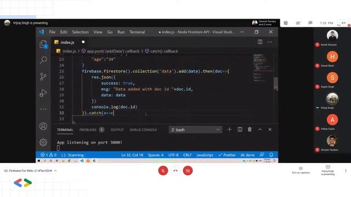
Task: Click the Vrijraj Singh is presenting button
Action: pos(328,170)
